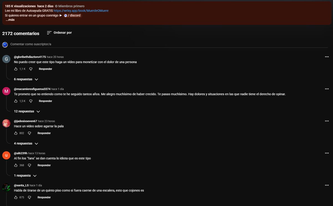Like the comment by @jadesixseven67

[x=16, y=133]
